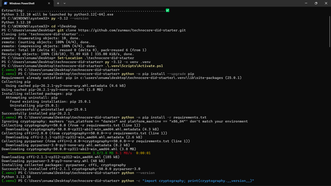Click the 'Collecting pycparser' line
The image size is (331, 186).
click(95, 141)
